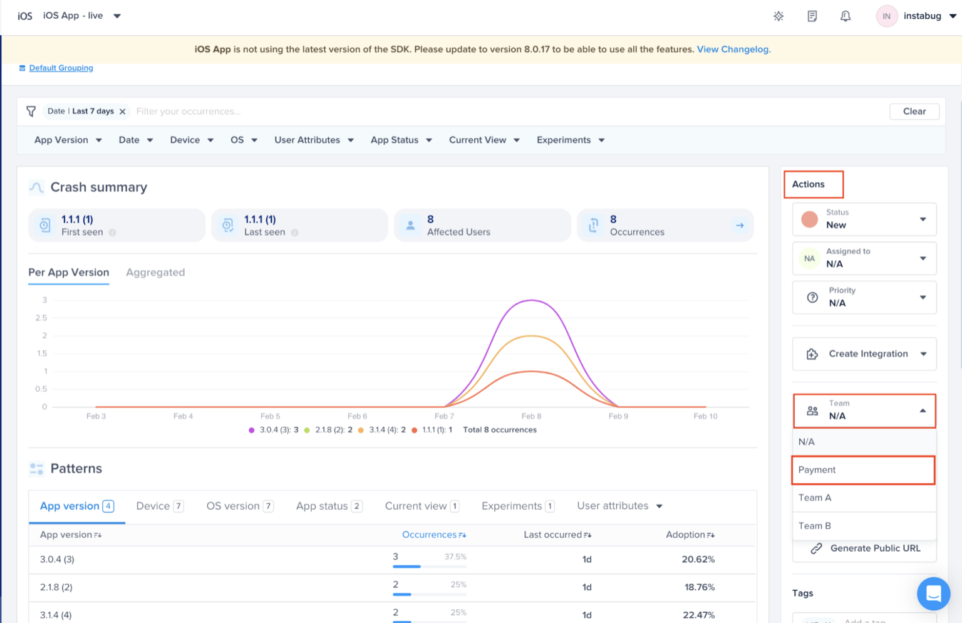The image size is (962, 623).
Task: Toggle the 3.0.4 legend series dot
Action: [252, 430]
